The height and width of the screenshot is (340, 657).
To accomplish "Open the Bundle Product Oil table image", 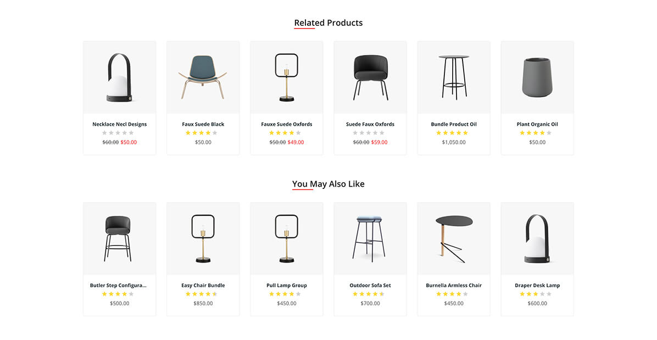I will 453,77.
